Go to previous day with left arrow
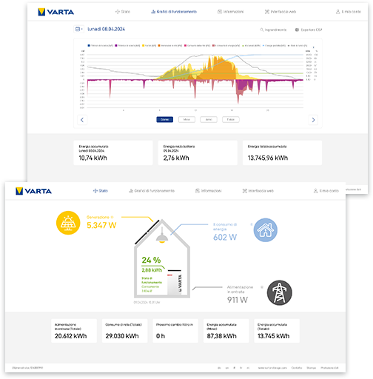 click(82, 120)
